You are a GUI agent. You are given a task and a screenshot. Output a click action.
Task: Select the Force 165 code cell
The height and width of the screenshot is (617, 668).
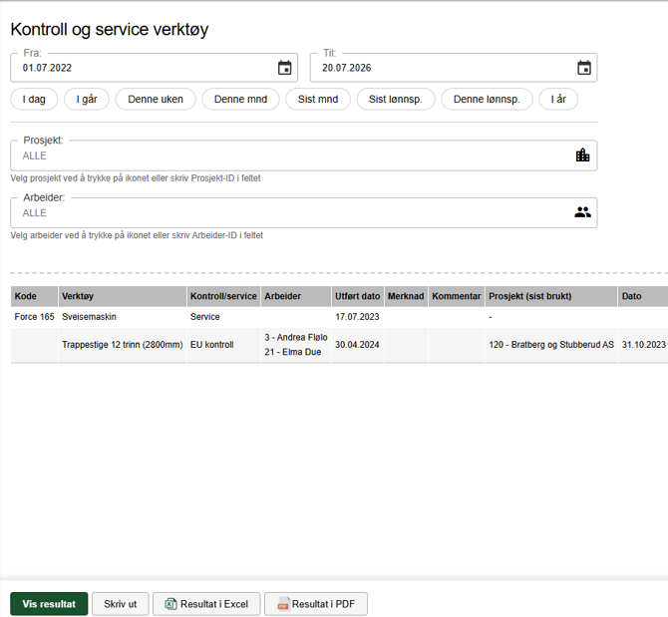pyautogui.click(x=35, y=317)
